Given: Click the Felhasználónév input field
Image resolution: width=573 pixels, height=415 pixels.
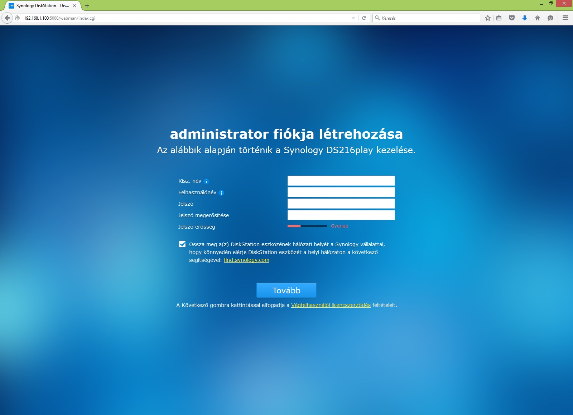Looking at the screenshot, I should pos(341,192).
